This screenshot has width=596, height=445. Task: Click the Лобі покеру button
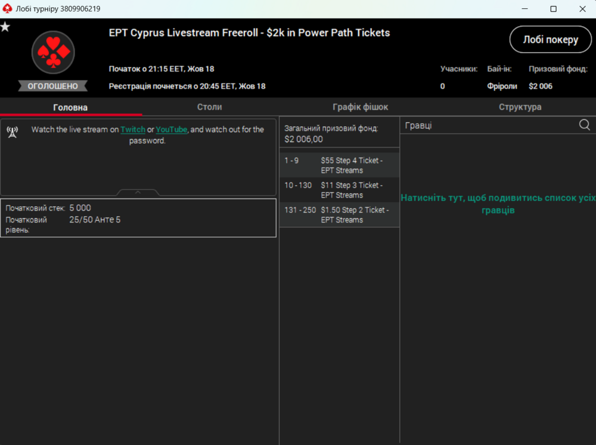point(550,39)
